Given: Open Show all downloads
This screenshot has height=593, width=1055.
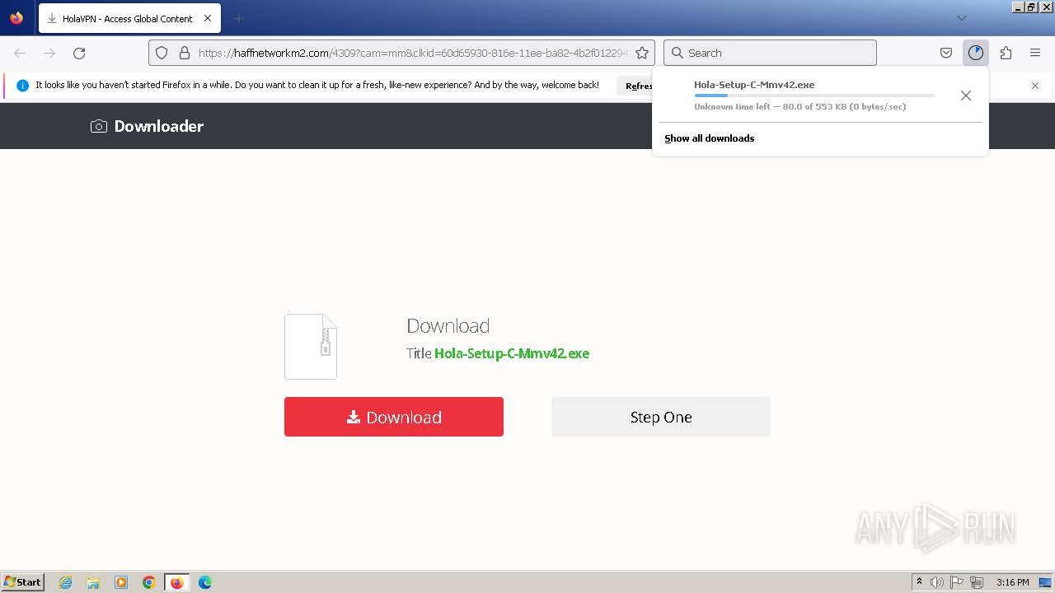Looking at the screenshot, I should pyautogui.click(x=710, y=138).
